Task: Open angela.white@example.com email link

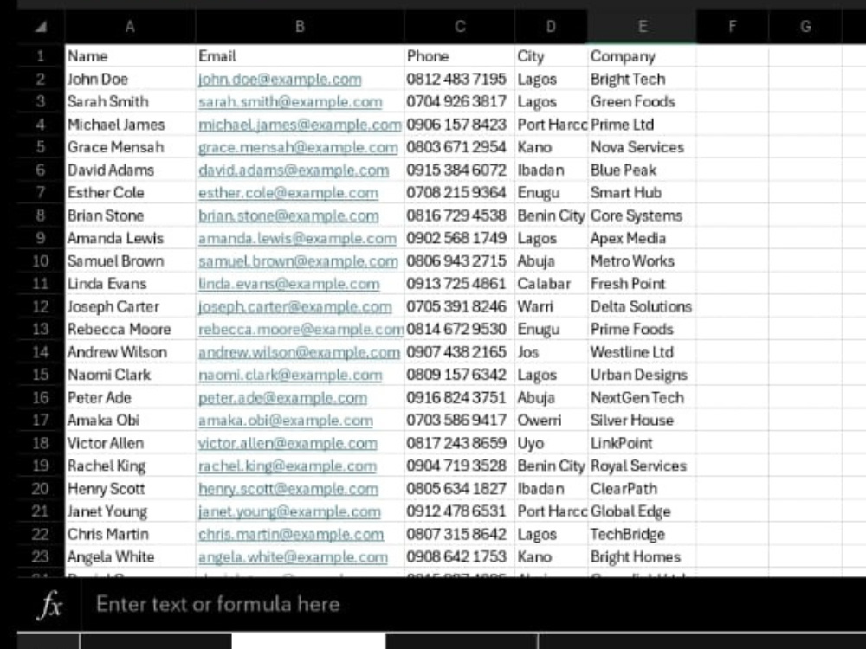Action: tap(293, 556)
